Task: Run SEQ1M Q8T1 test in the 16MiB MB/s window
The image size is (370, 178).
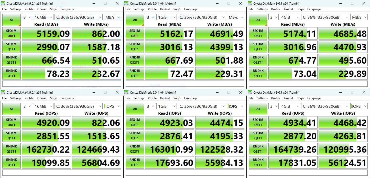Action: pyautogui.click(x=12, y=33)
